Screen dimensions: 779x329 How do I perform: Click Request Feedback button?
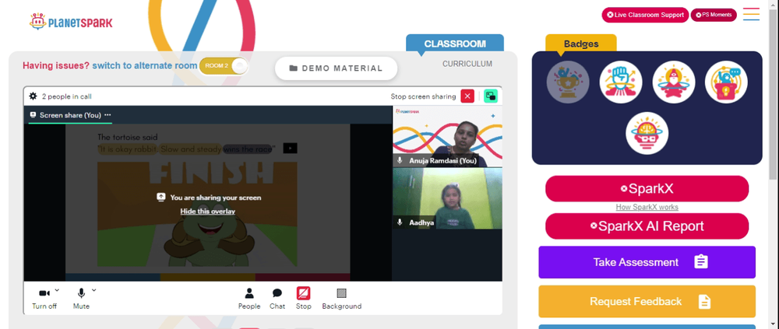pyautogui.click(x=647, y=301)
